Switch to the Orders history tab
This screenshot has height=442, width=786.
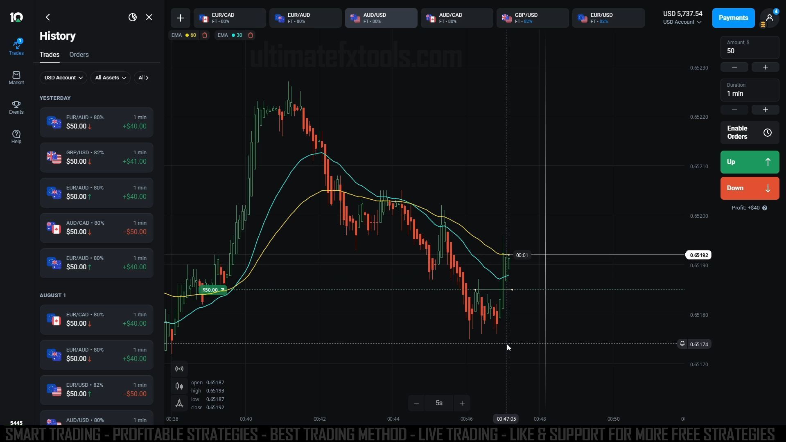tap(79, 55)
